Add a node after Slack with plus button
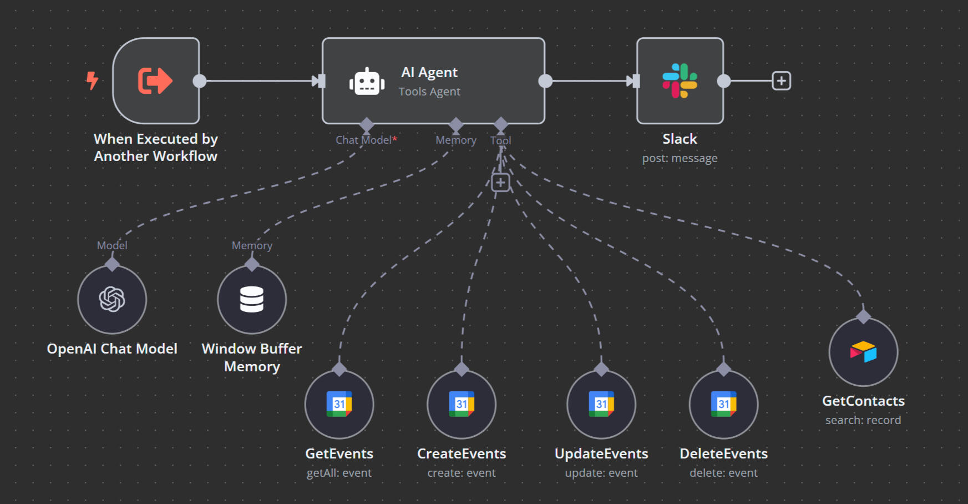Screen dimensions: 968x504 pyautogui.click(x=782, y=81)
